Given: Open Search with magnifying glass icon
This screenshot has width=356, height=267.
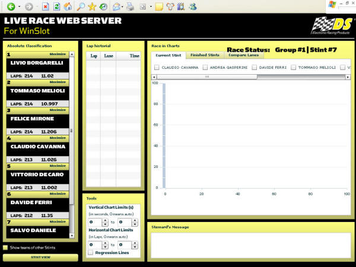Looking at the screenshot, I should click(81, 7).
